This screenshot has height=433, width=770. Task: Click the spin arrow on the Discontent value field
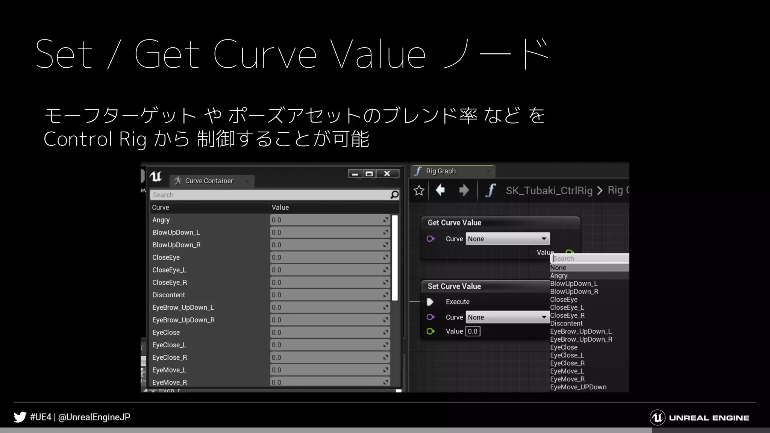tap(386, 295)
